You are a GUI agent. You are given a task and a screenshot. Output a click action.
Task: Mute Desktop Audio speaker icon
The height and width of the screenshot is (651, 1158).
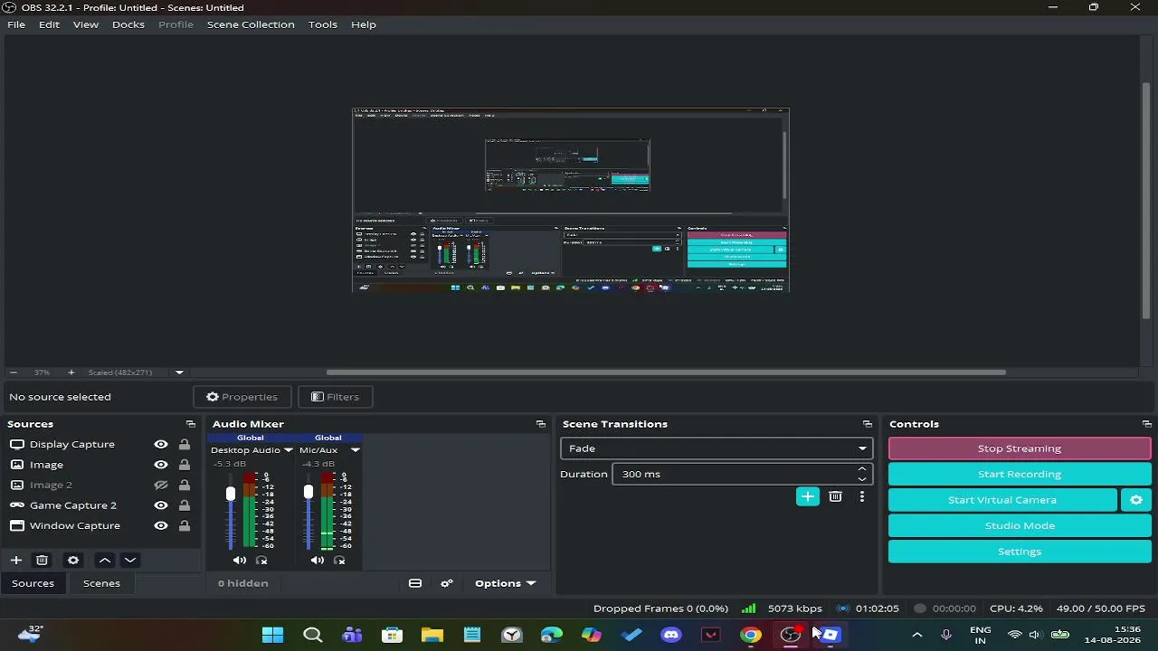click(x=239, y=561)
